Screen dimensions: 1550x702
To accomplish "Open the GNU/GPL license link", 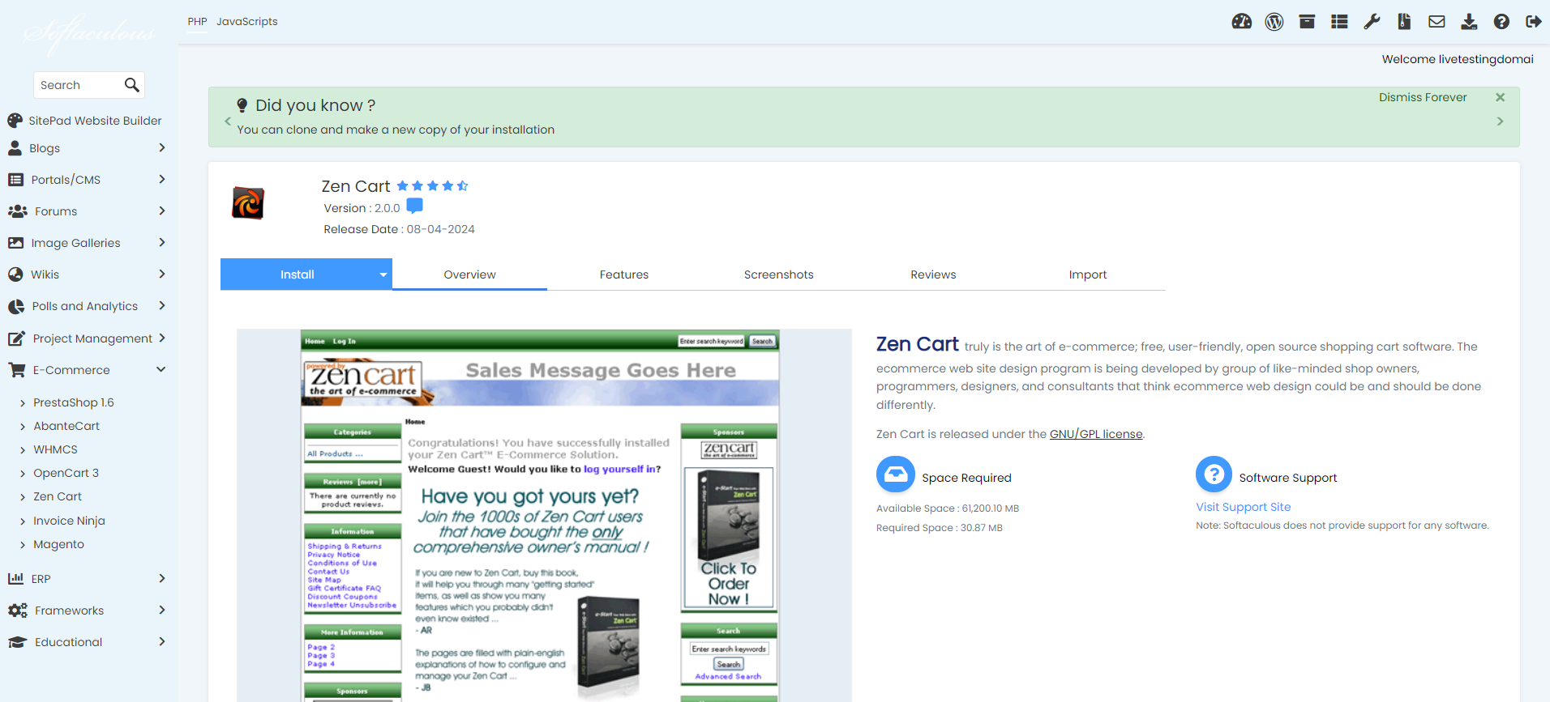I will point(1096,434).
